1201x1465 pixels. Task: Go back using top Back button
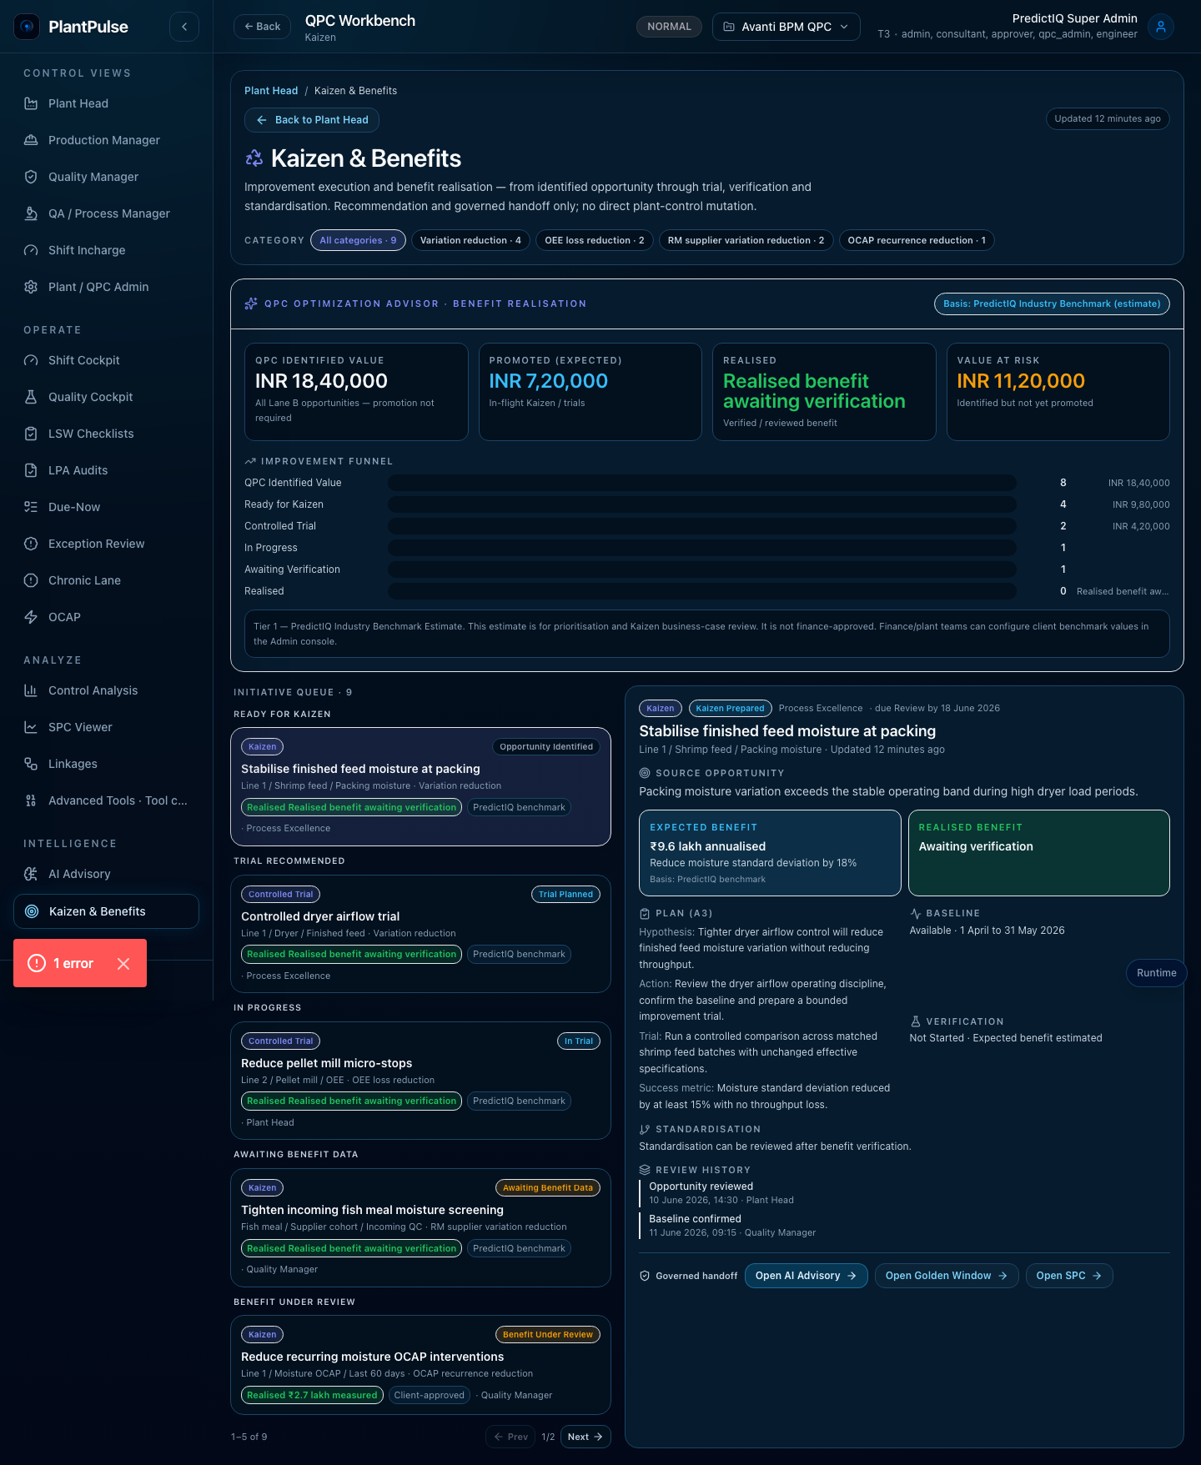tap(262, 27)
